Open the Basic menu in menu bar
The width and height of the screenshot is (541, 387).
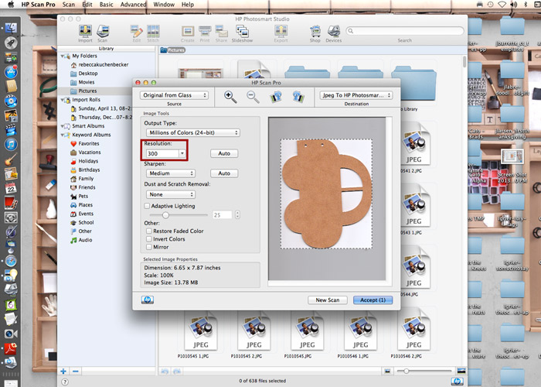coord(107,5)
